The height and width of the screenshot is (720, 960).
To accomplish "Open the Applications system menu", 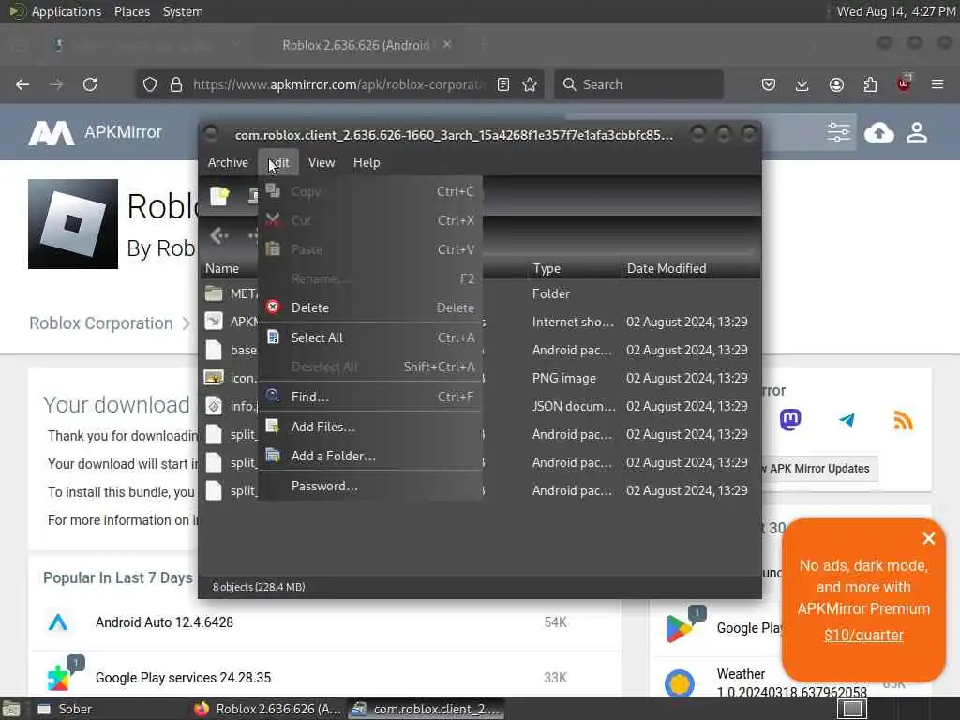I will click(x=67, y=11).
